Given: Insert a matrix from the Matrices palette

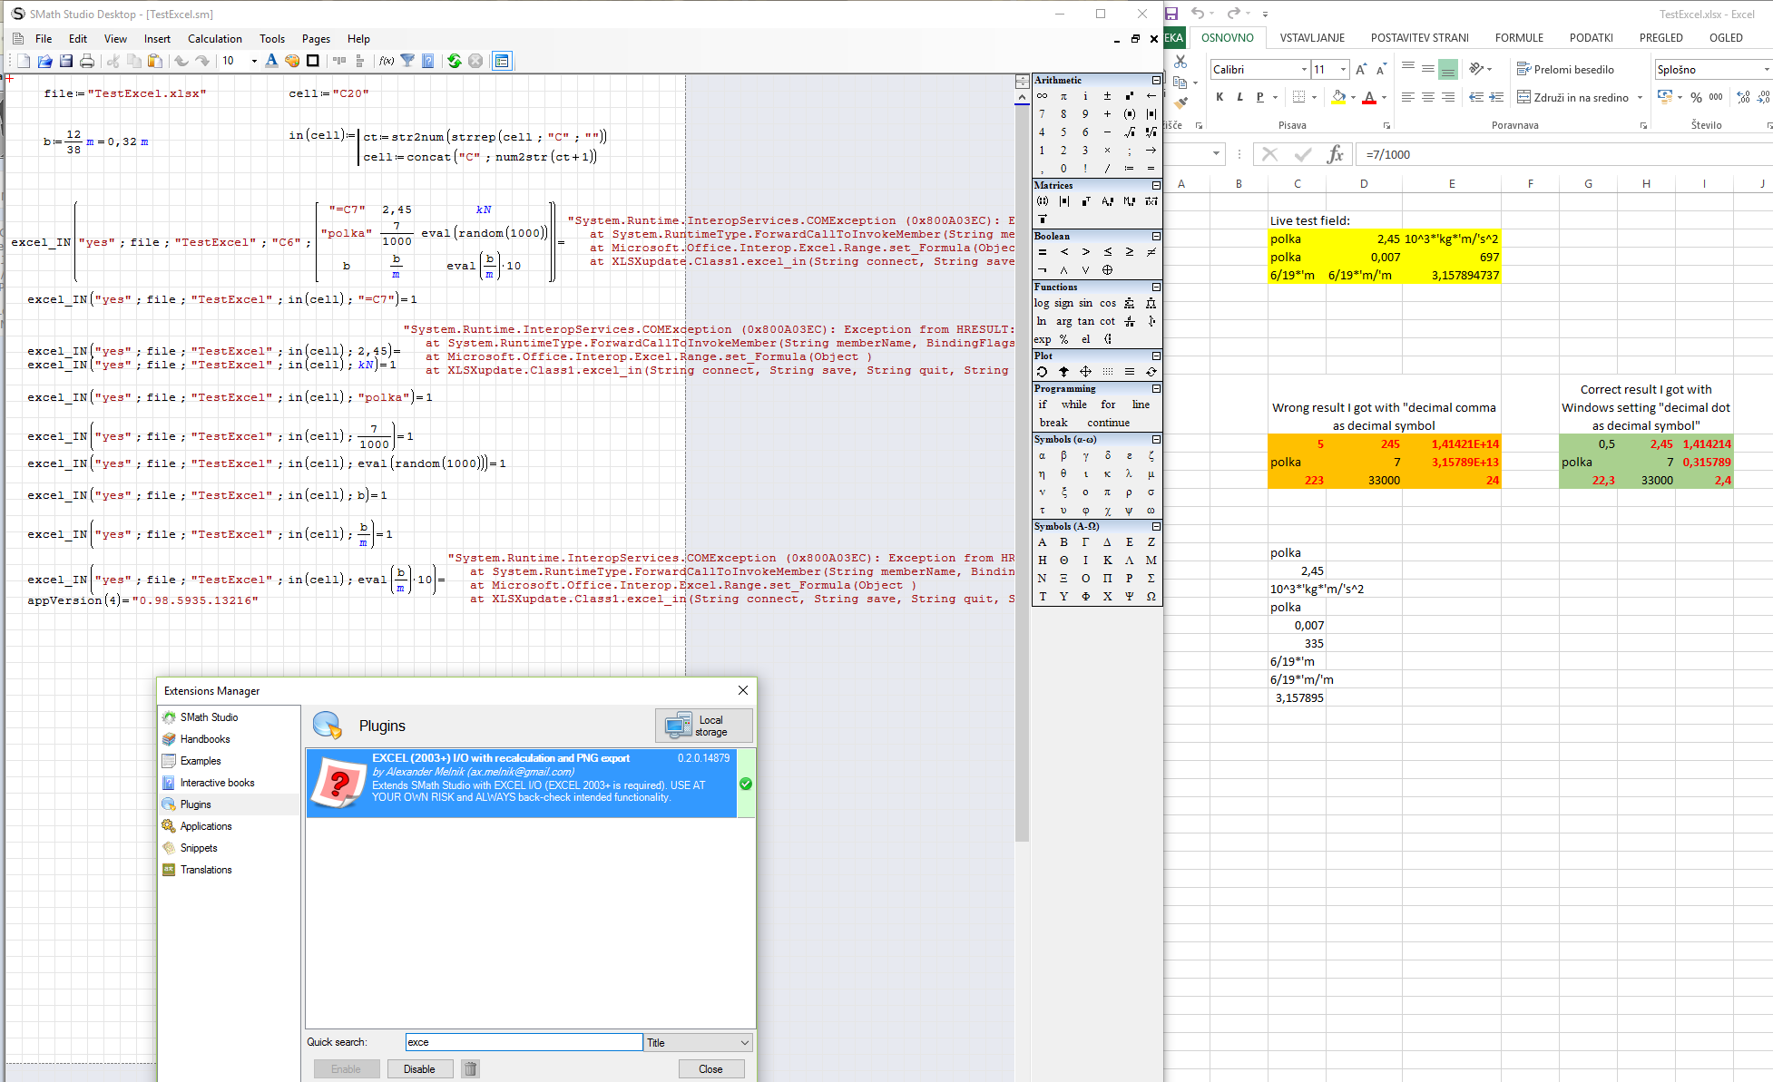Looking at the screenshot, I should [x=1043, y=200].
